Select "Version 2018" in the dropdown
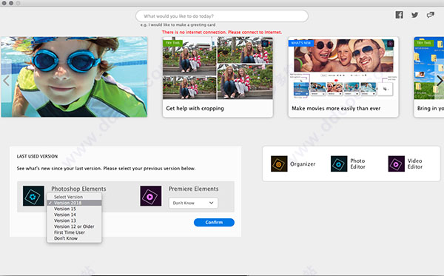The height and width of the screenshot is (276, 444). tap(74, 203)
